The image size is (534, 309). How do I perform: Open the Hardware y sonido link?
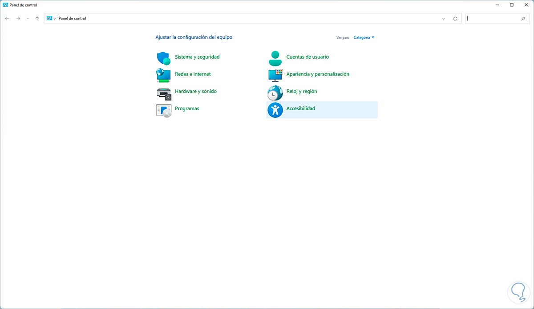196,91
